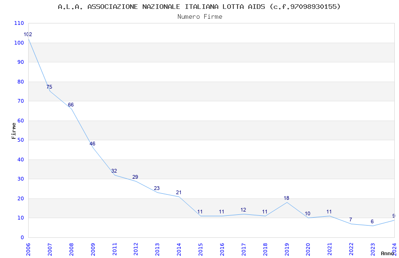This screenshot has height=258, width=399.
Task: Select data label 7 for 2022
Action: coord(350,220)
